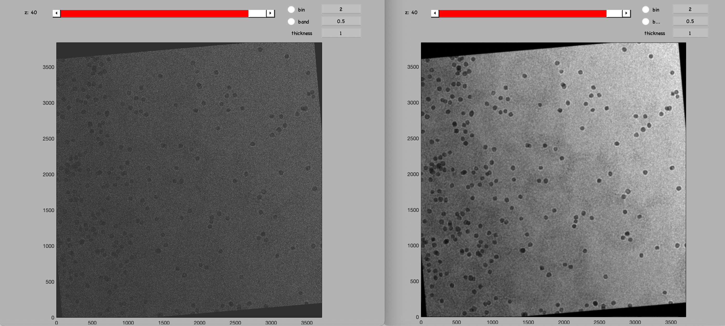Screen dimensions: 725x326
Task: Click the 'z: 40' label in right window
Action: click(x=411, y=12)
